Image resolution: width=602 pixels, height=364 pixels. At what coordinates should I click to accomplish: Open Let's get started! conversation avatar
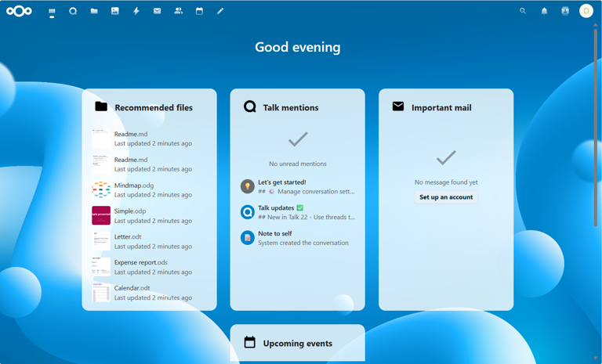point(248,186)
